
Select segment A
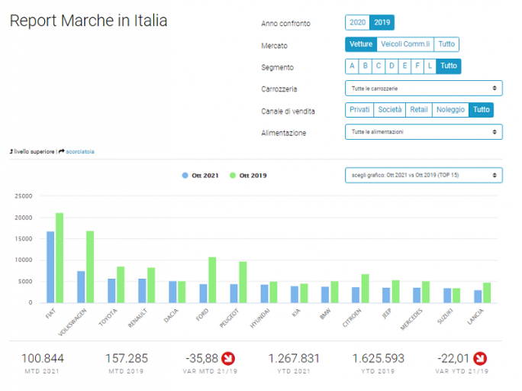(x=352, y=66)
